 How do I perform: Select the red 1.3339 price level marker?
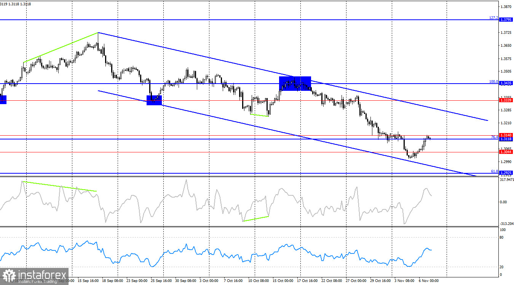point(506,100)
